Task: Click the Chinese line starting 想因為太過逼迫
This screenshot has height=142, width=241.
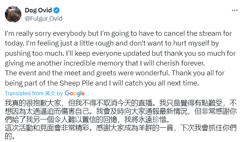Action: [120, 111]
